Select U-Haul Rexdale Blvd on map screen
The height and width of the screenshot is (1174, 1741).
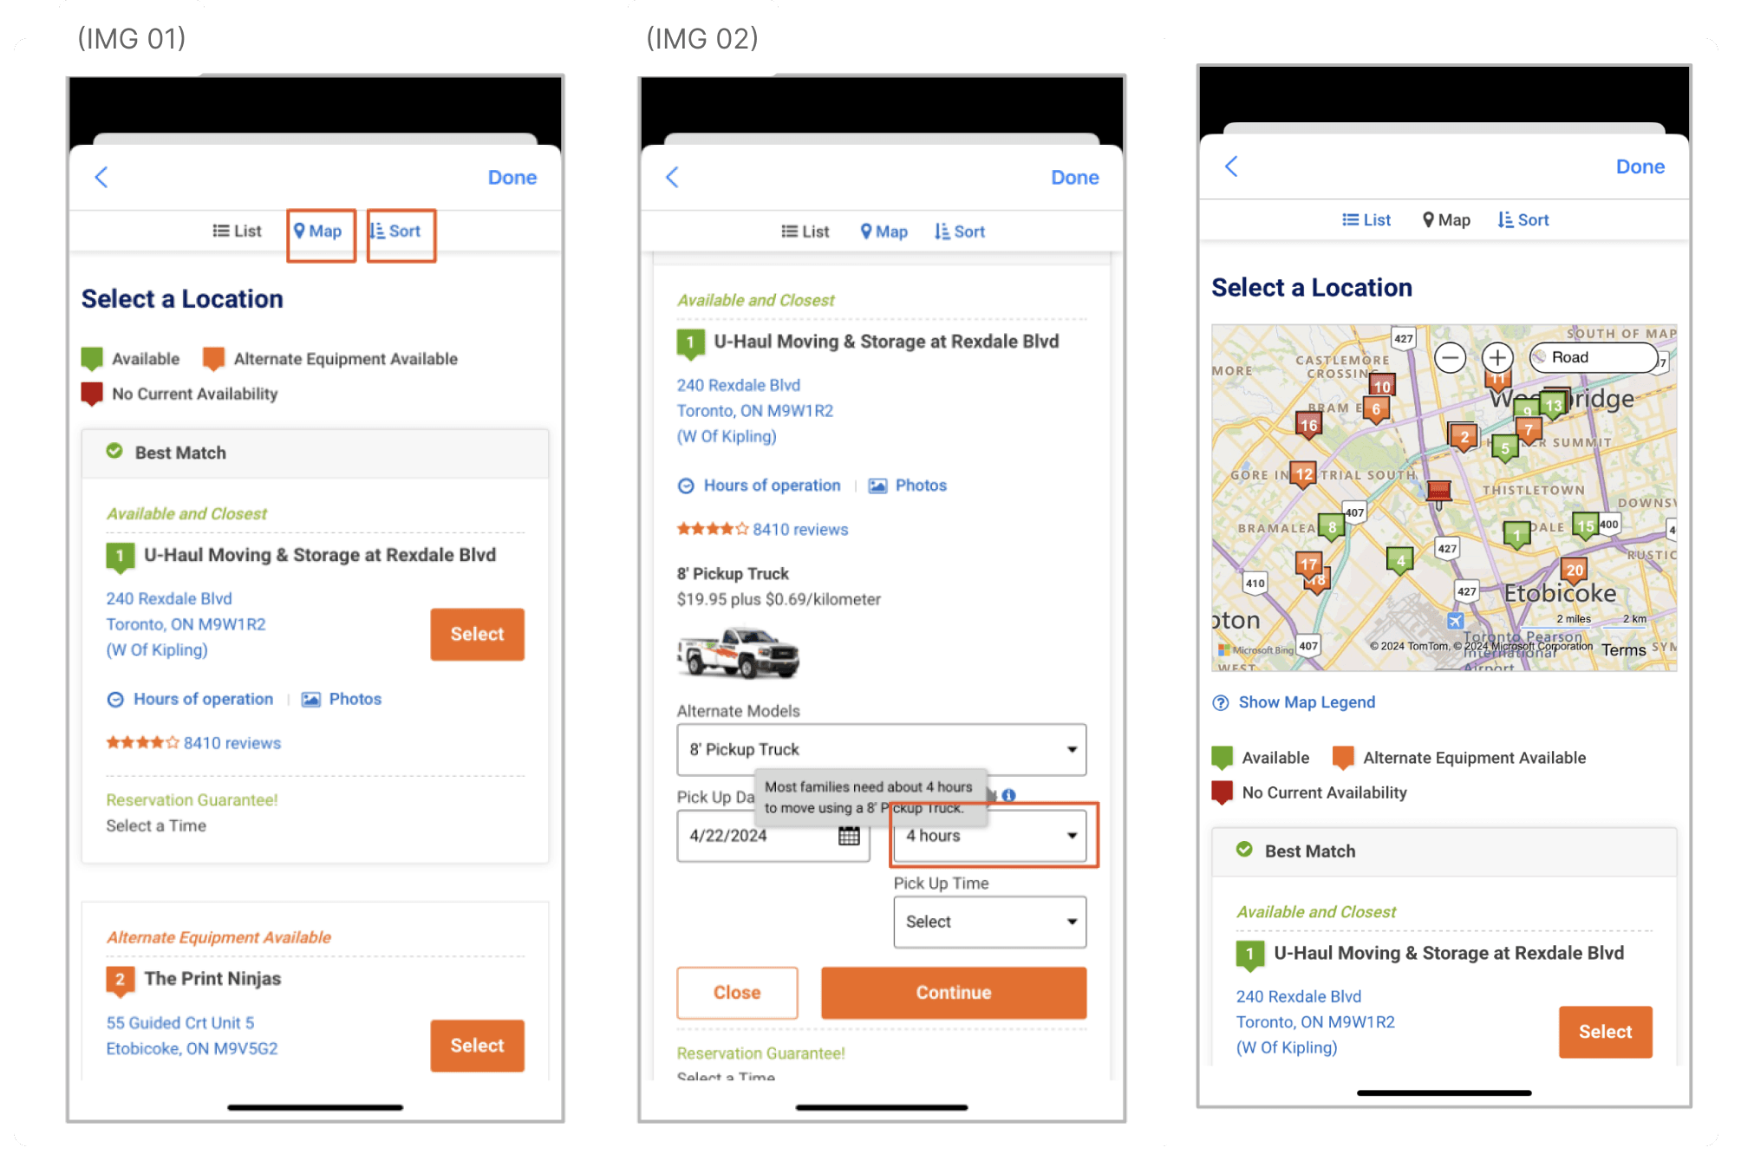coord(1606,1032)
